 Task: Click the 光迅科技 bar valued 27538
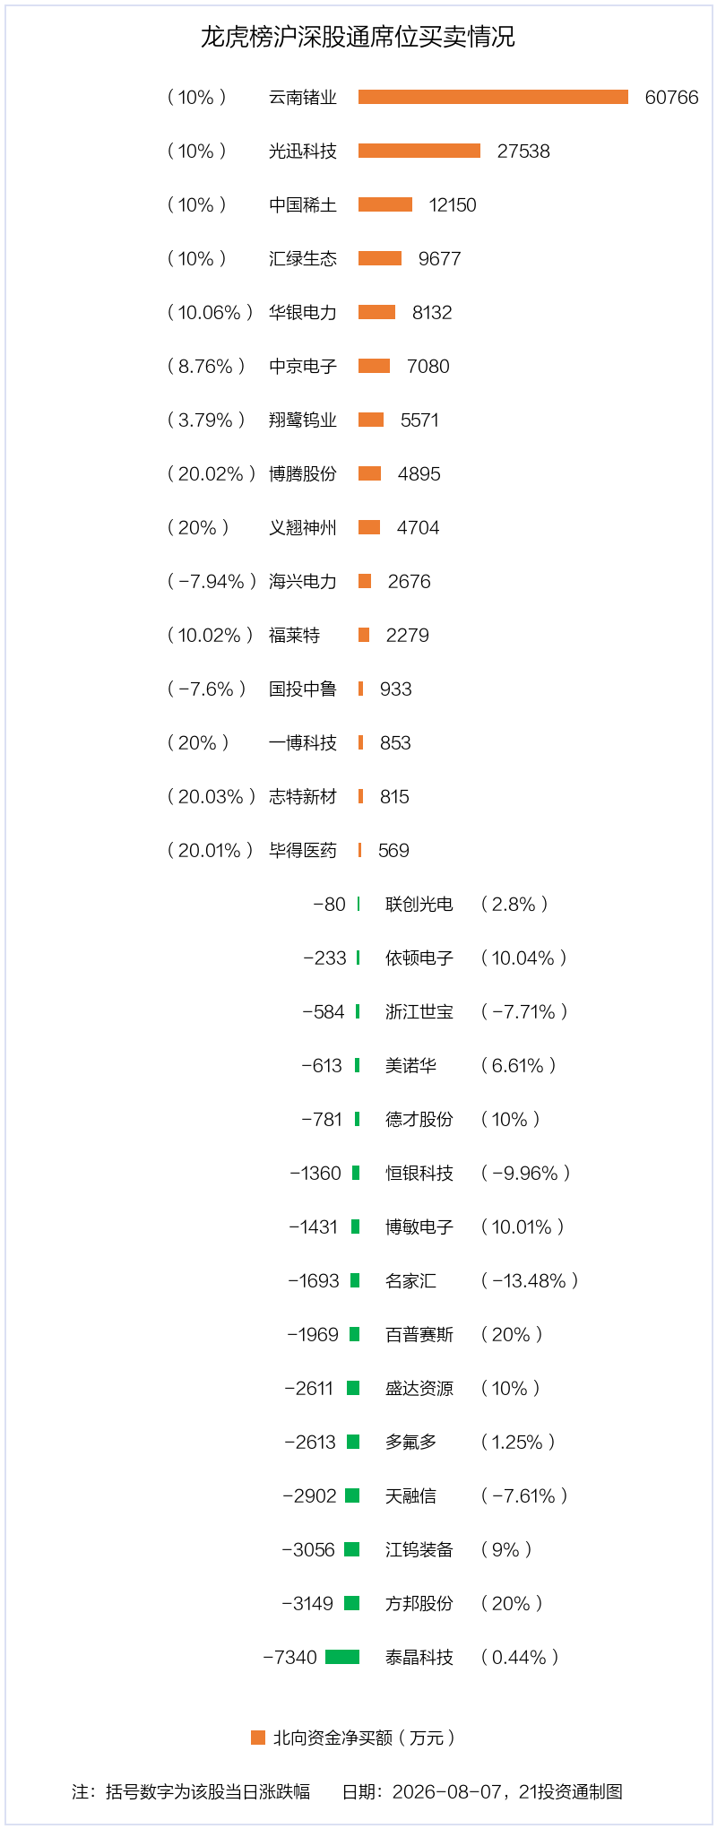419,151
